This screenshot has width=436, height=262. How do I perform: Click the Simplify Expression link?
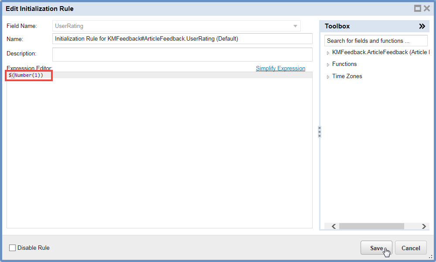[x=280, y=69]
